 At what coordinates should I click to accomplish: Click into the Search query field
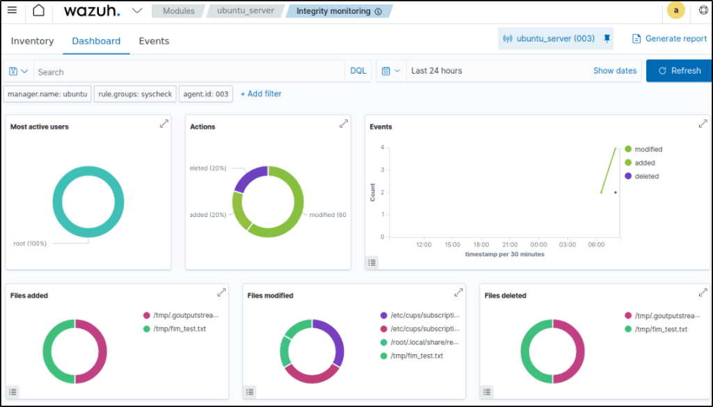[x=188, y=72]
